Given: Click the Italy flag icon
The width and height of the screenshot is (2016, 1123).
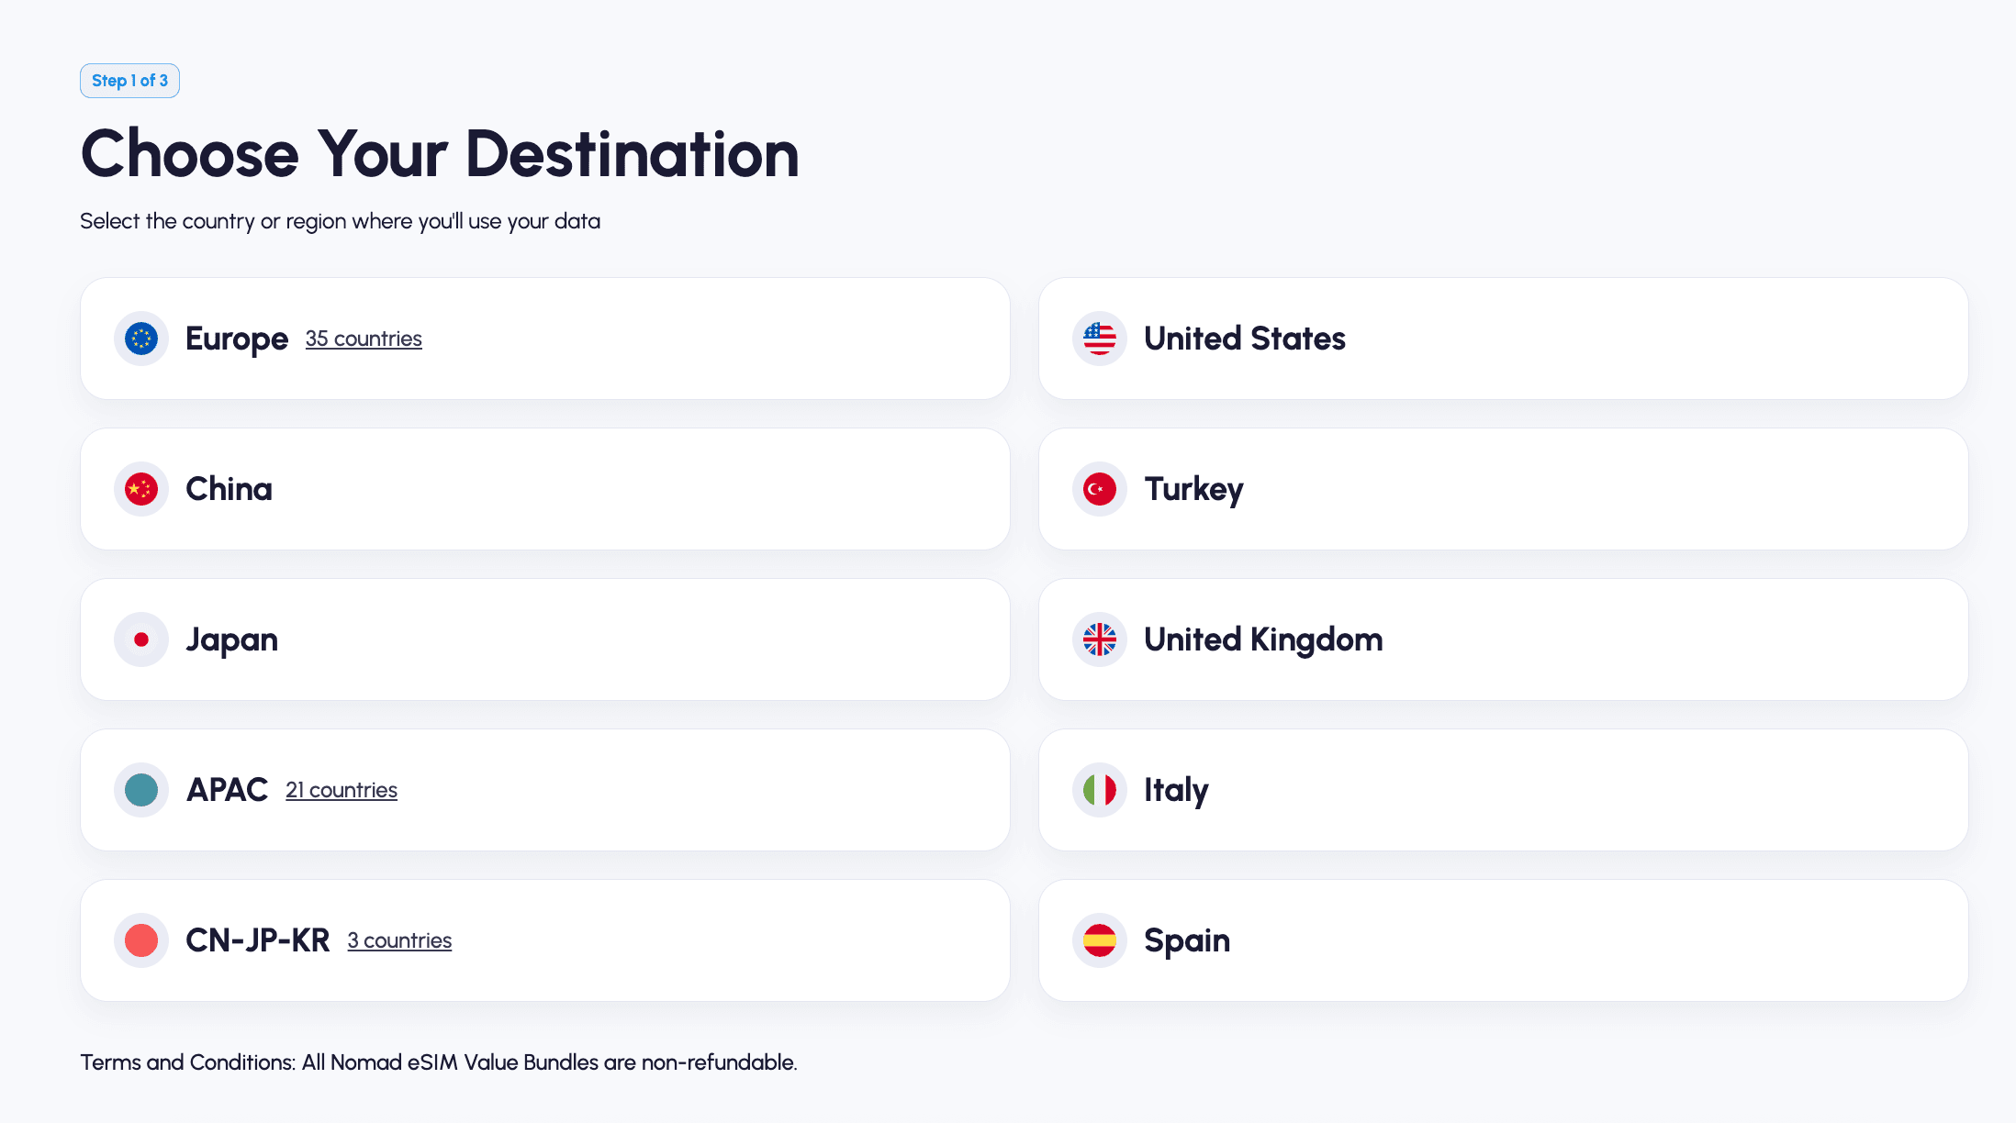Looking at the screenshot, I should coord(1100,790).
